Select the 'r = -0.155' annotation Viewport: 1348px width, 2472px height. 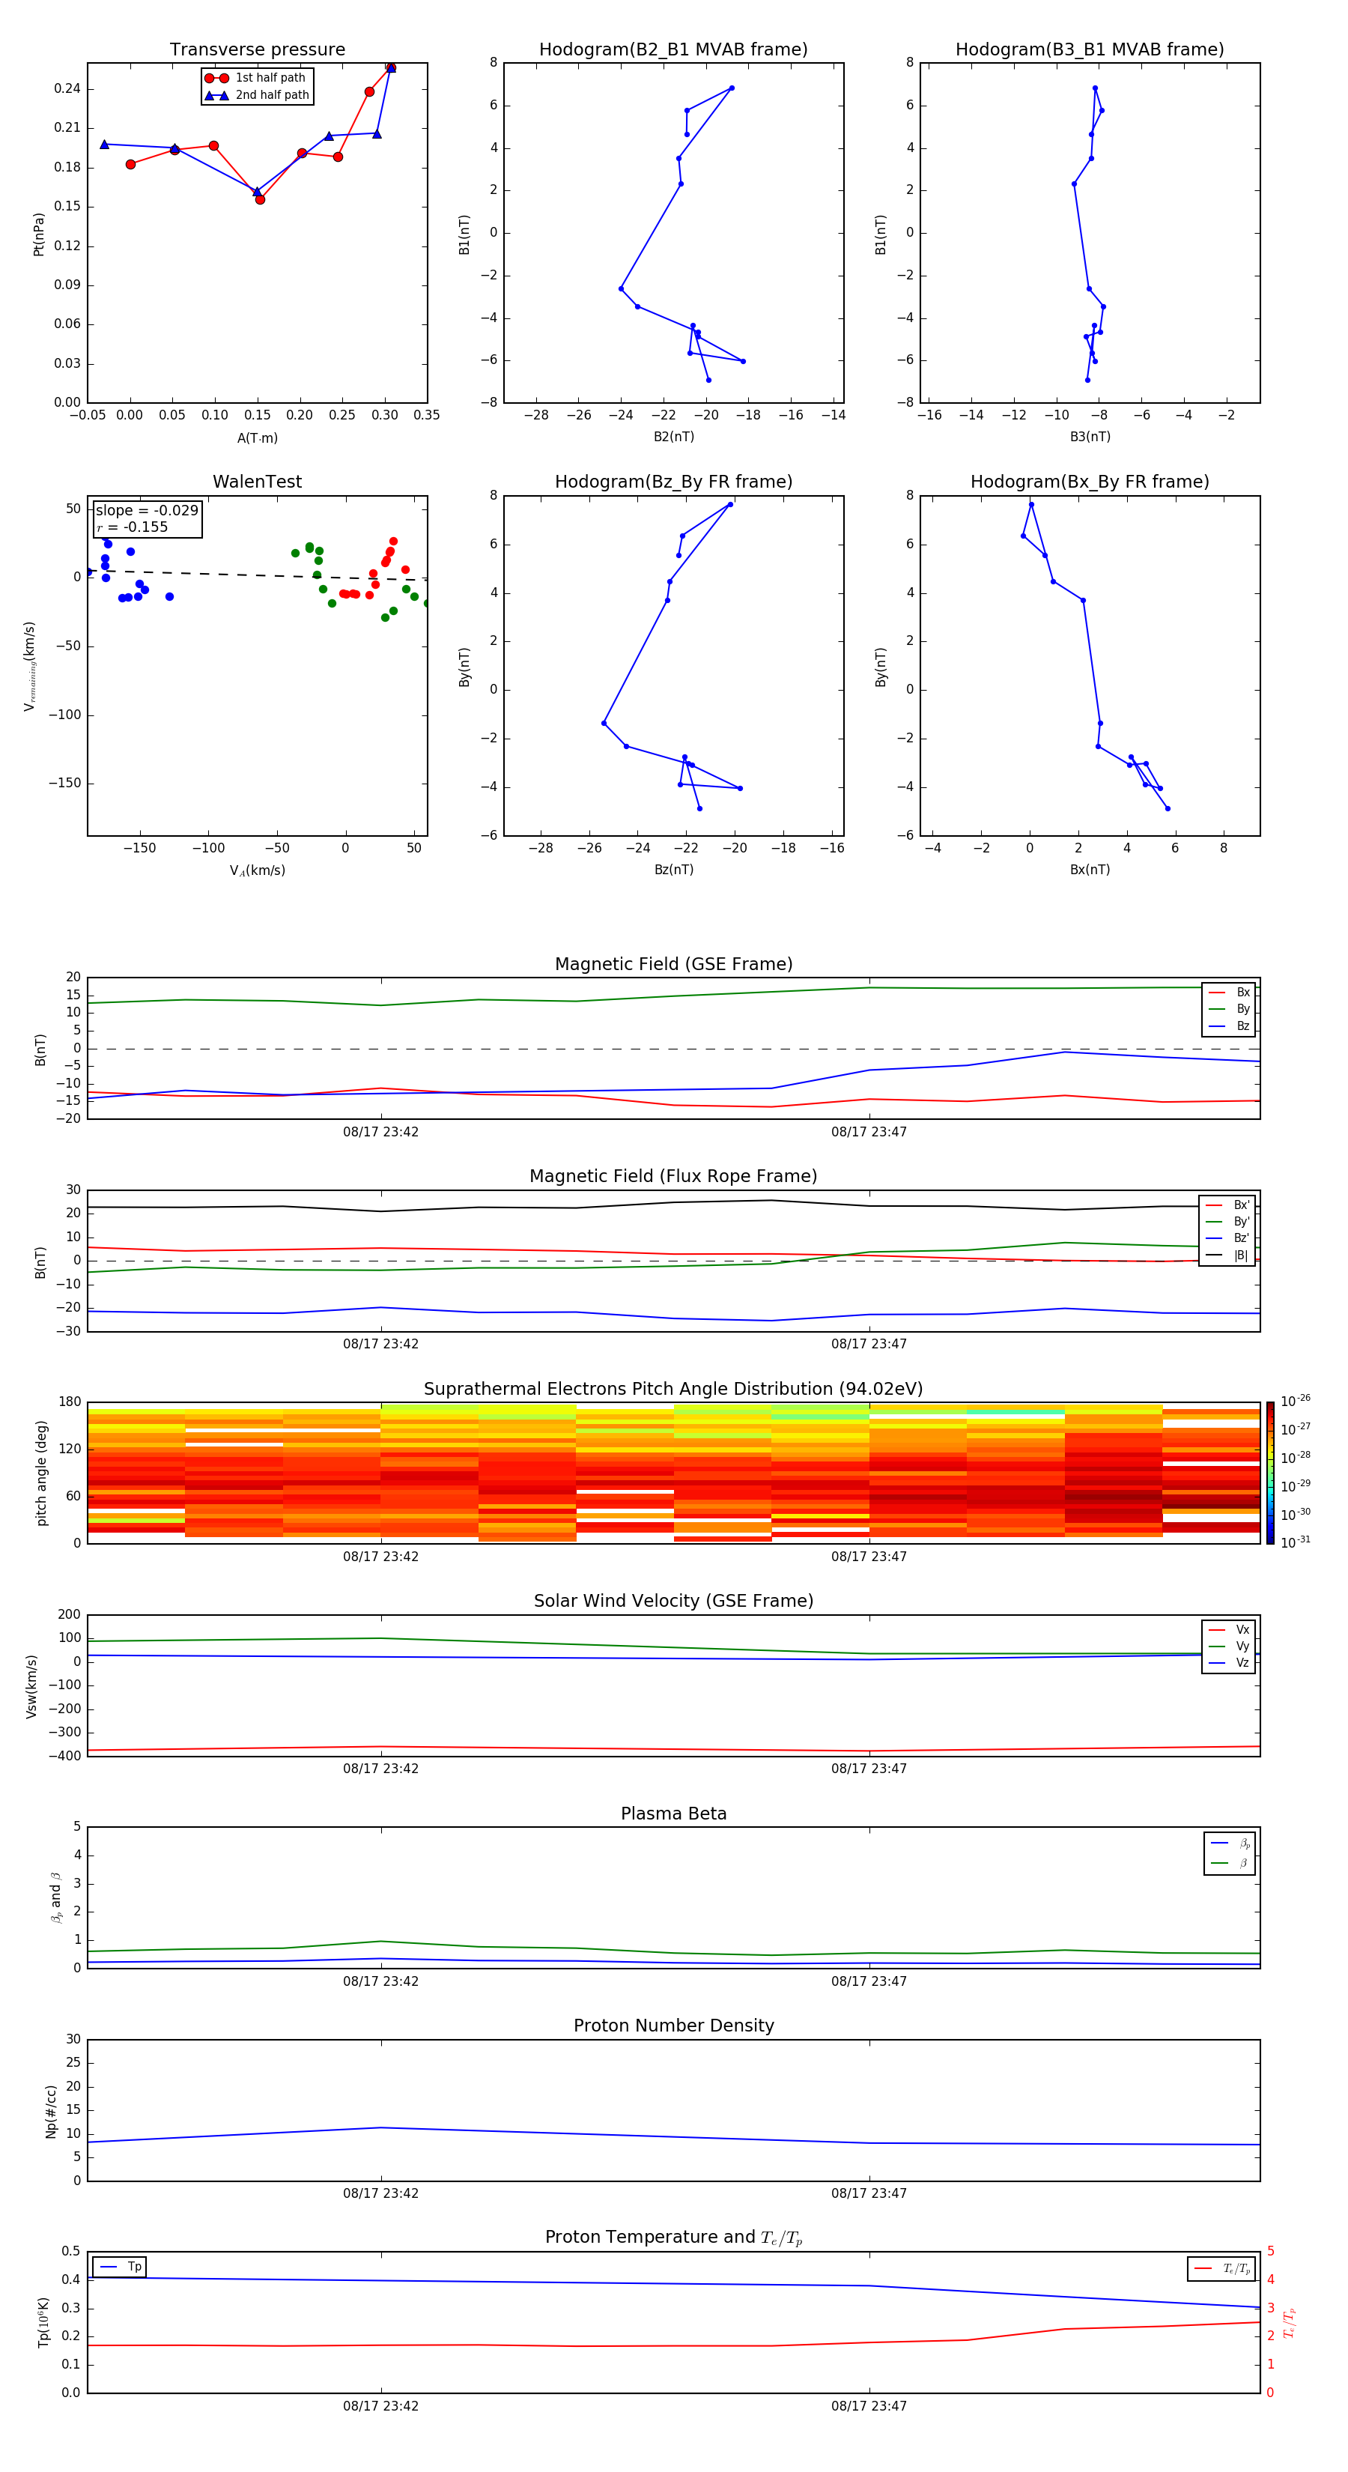click(x=133, y=527)
